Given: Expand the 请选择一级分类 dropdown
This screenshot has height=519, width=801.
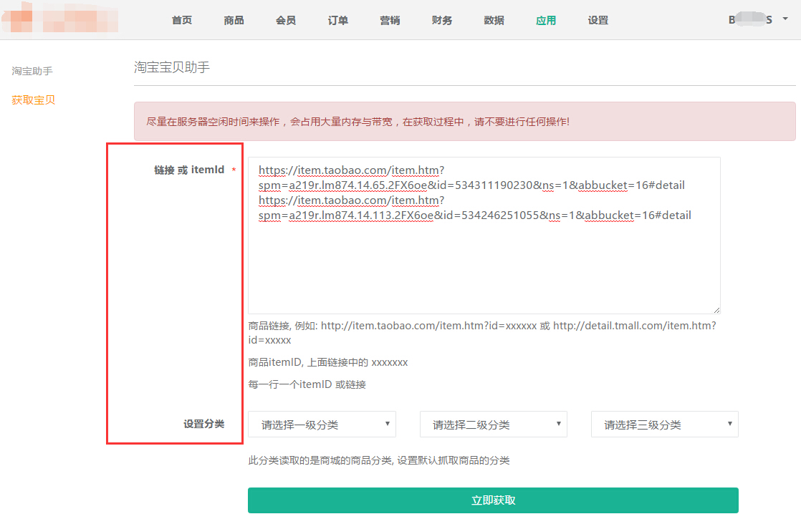Looking at the screenshot, I should (322, 425).
